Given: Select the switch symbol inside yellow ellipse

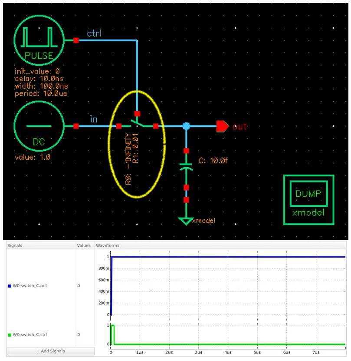Looking at the screenshot, I should pos(137,124).
